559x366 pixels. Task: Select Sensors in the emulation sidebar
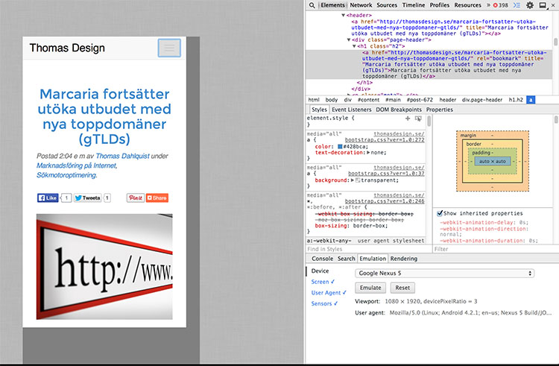coord(324,303)
